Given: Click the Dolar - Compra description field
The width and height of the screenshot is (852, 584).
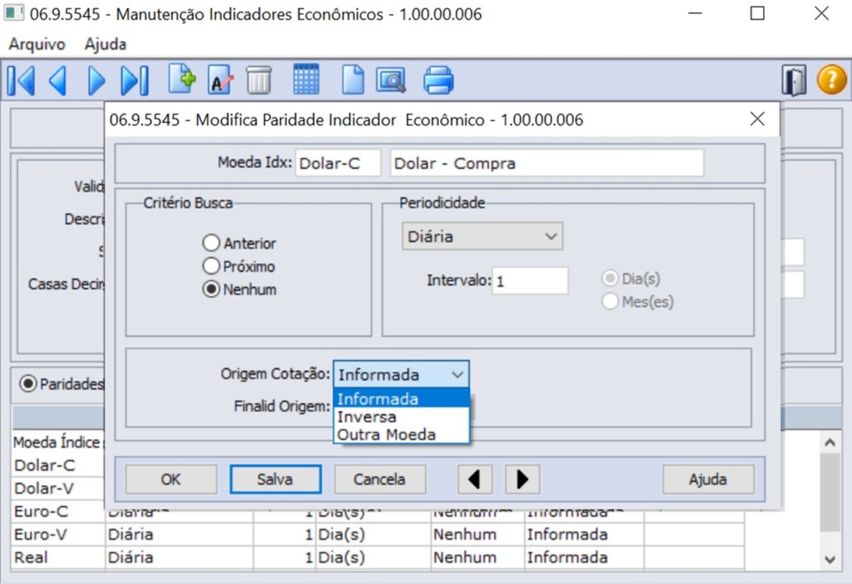Looking at the screenshot, I should (x=546, y=163).
